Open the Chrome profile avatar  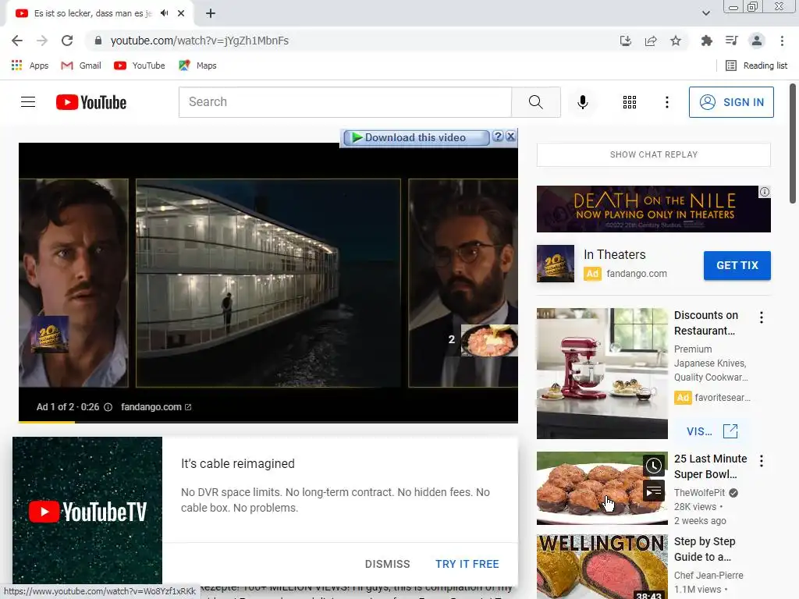click(x=757, y=41)
